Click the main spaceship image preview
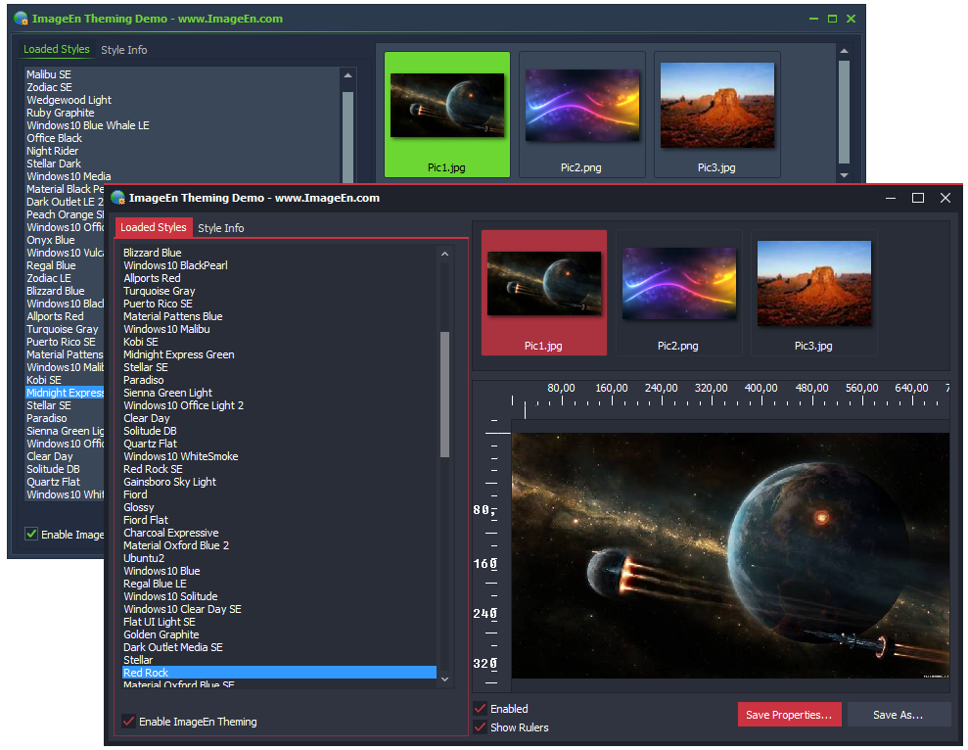This screenshot has width=968, height=750. [730, 555]
